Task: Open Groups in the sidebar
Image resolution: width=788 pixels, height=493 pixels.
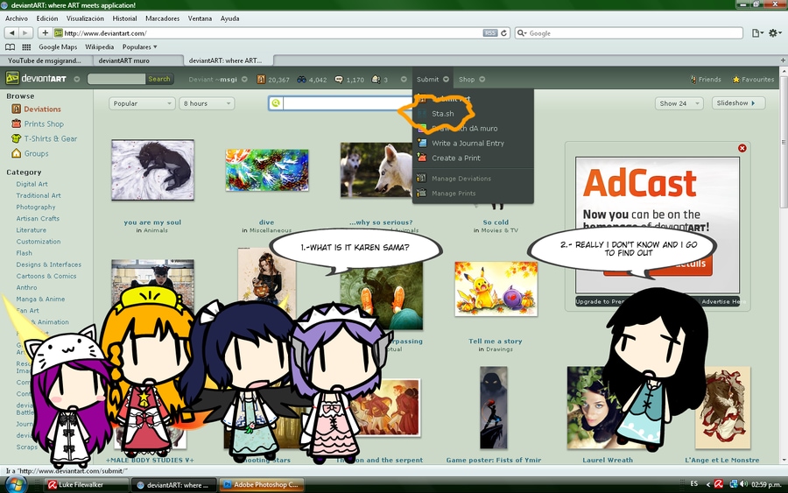Action: point(36,153)
